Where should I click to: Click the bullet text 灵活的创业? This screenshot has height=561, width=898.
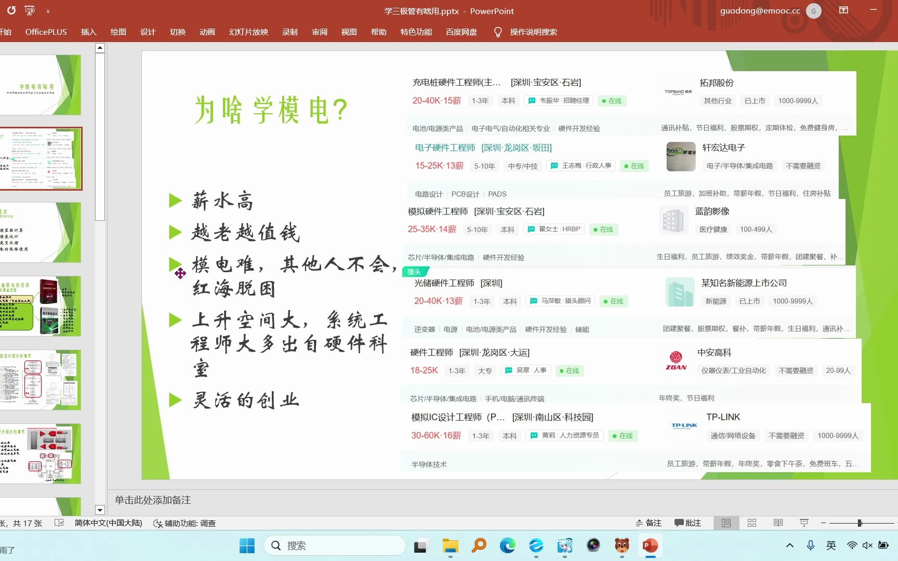[246, 400]
